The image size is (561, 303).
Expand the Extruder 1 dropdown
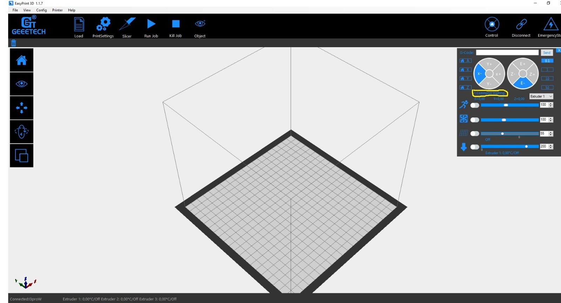pyautogui.click(x=541, y=96)
